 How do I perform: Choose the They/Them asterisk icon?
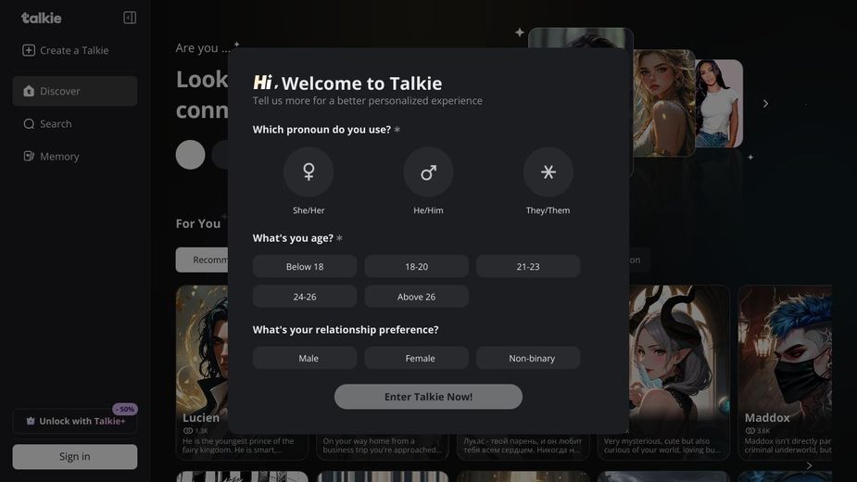(548, 171)
